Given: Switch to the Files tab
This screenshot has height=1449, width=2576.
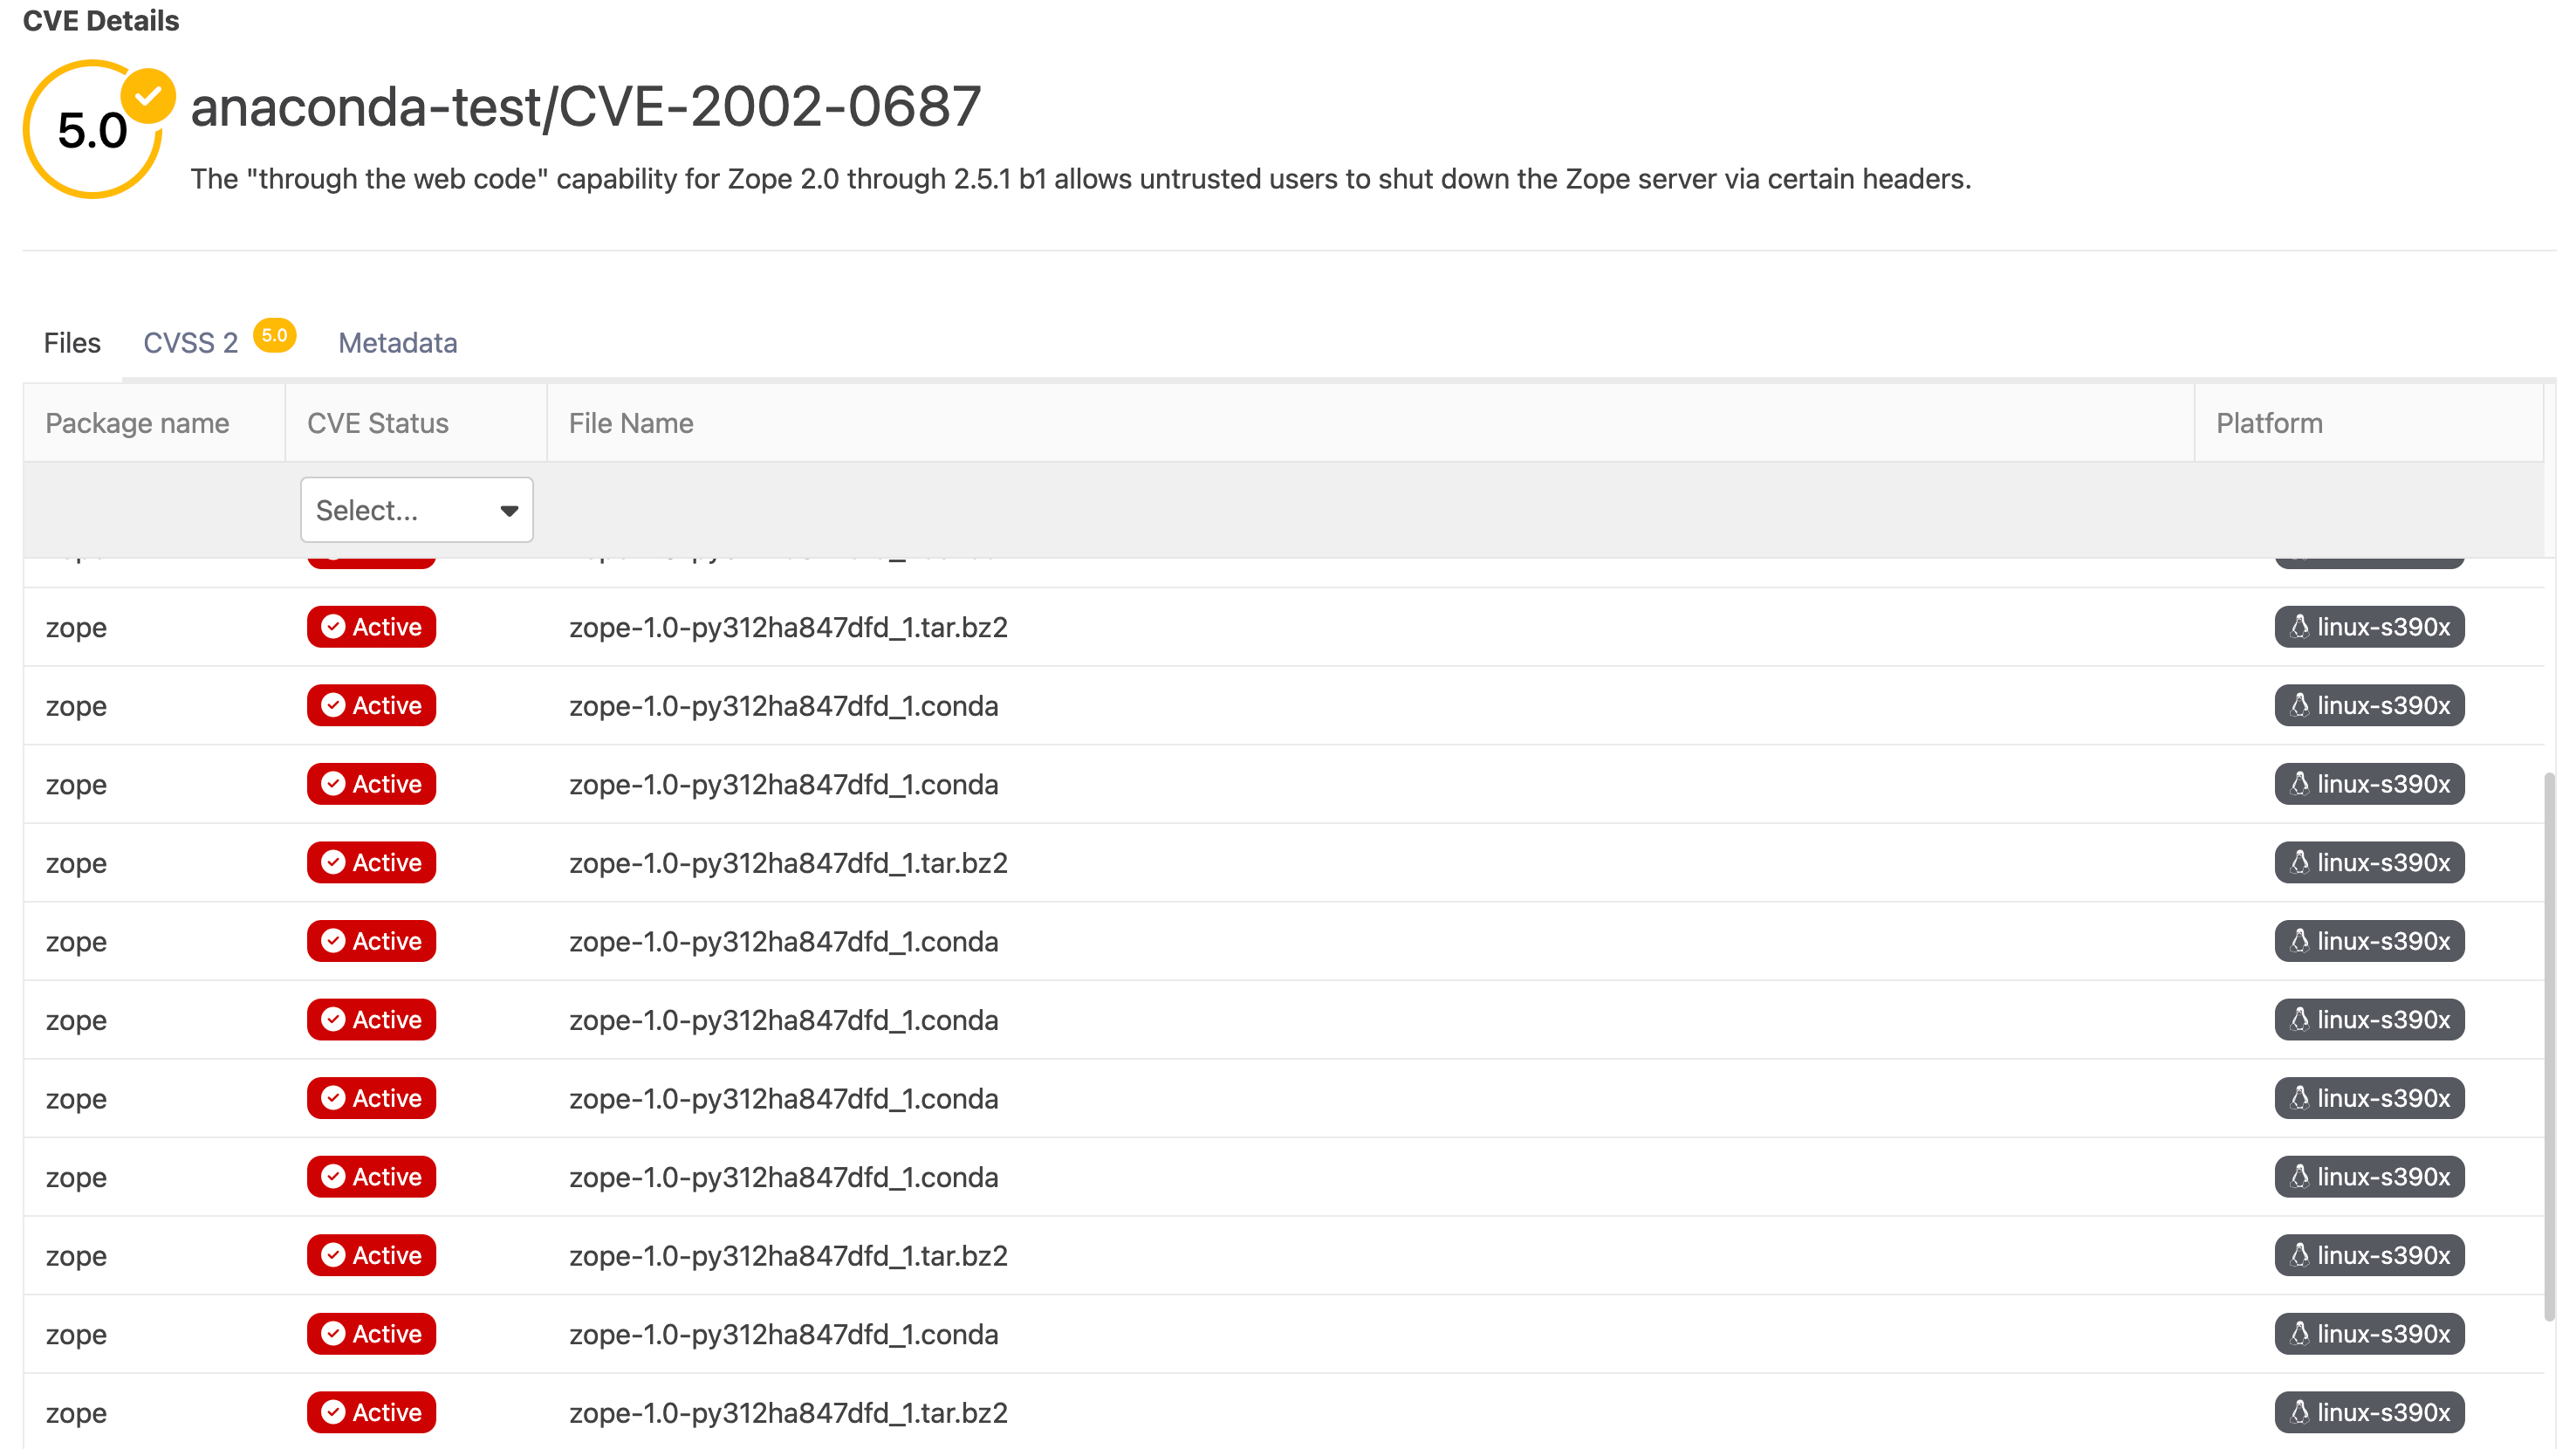Looking at the screenshot, I should (72, 343).
